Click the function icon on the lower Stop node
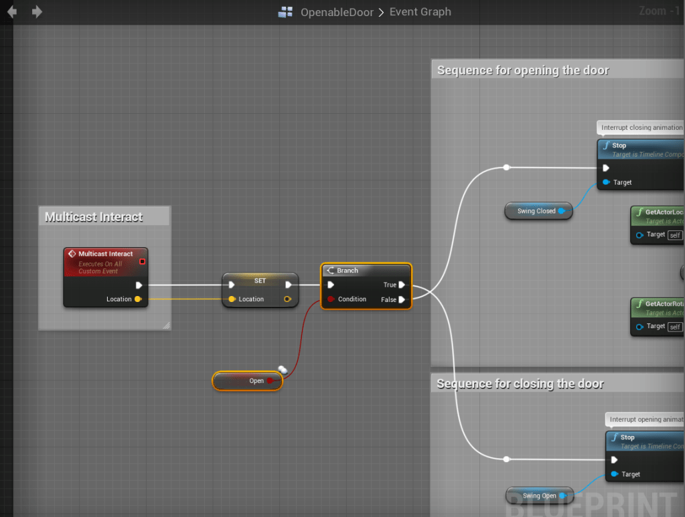This screenshot has width=685, height=517. pos(614,437)
